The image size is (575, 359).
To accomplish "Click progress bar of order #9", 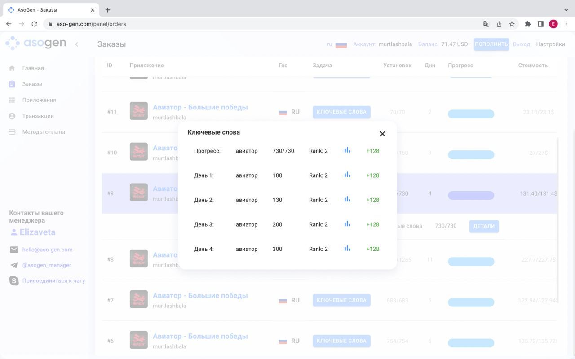I will [471, 195].
